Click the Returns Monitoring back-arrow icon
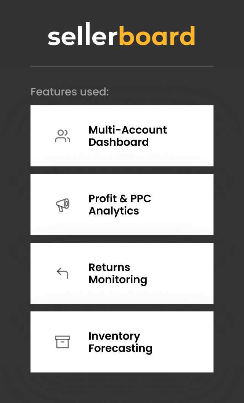The height and width of the screenshot is (403, 244). [63, 273]
